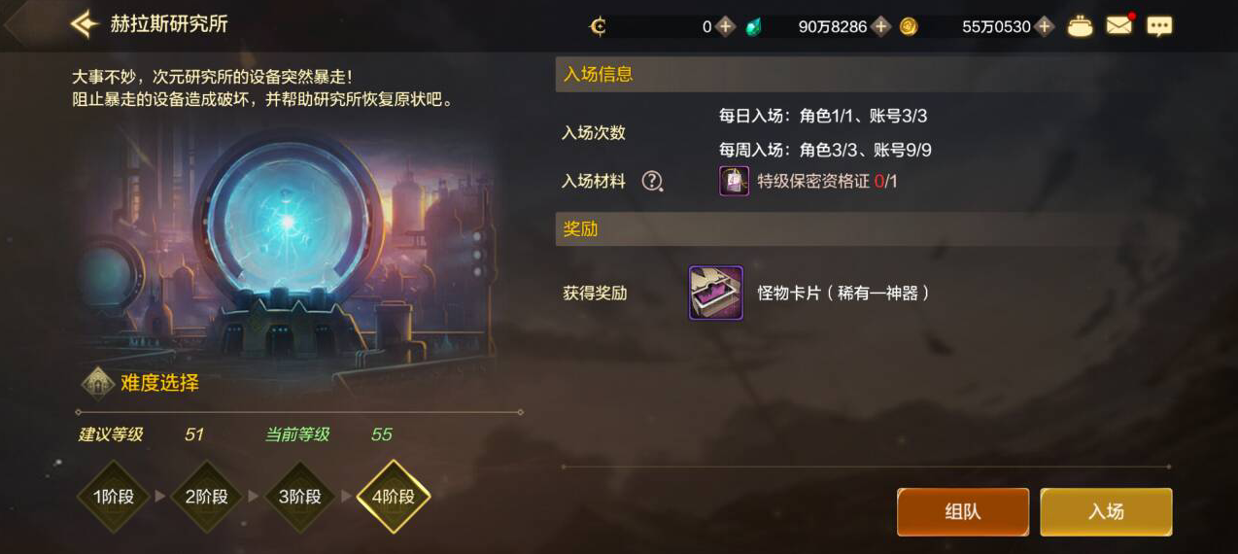Click the gold coin currency icon
This screenshot has height=554, width=1238.
[909, 26]
